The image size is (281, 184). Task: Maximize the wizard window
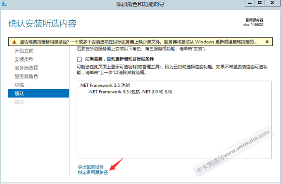[x=260, y=3]
